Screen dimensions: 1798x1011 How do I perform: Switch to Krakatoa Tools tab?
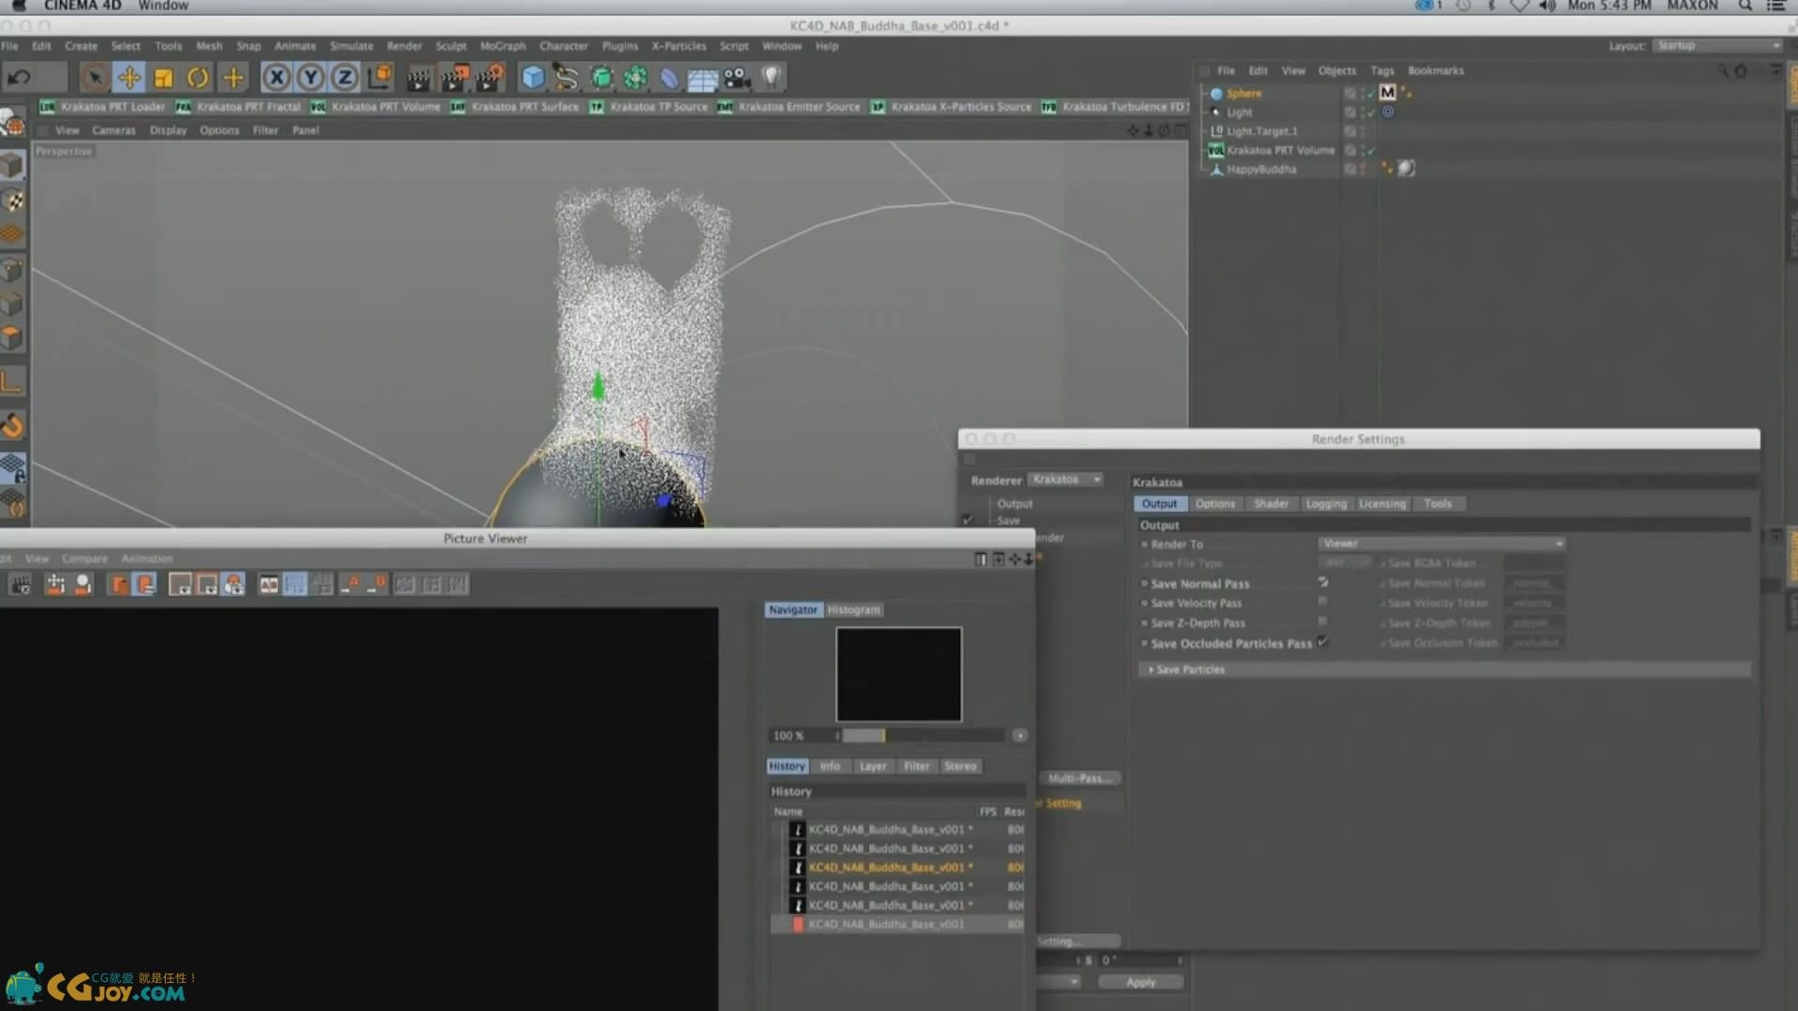pos(1437,505)
